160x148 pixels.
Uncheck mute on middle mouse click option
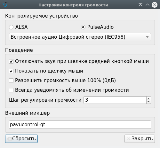click(x=11, y=61)
